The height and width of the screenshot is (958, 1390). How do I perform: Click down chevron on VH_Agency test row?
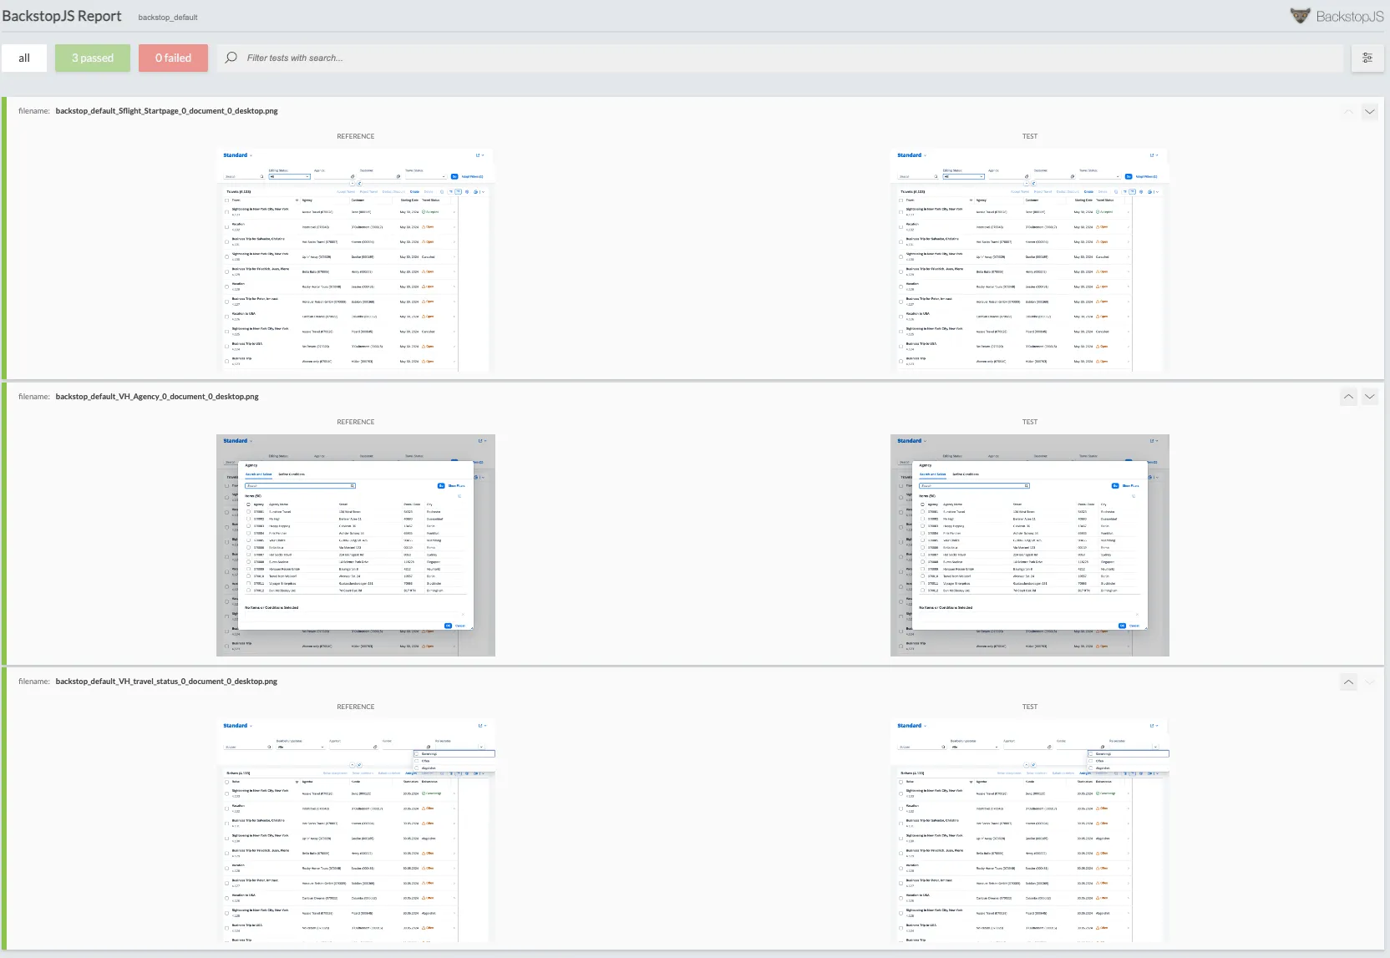click(x=1369, y=397)
